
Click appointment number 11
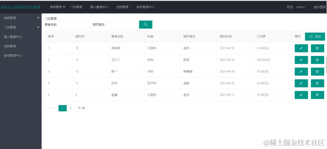coord(77,83)
